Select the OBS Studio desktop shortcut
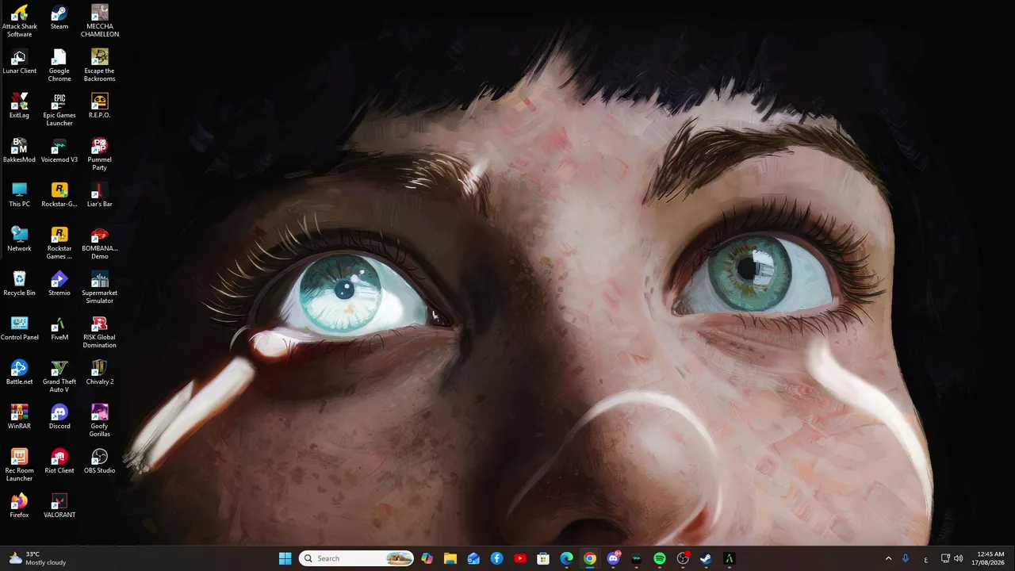This screenshot has height=571, width=1015. [x=100, y=462]
